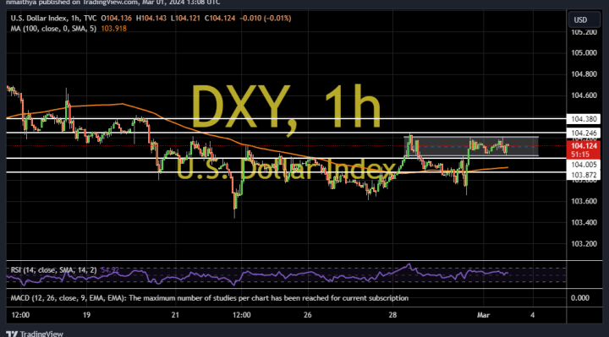
Task: Click the 104.005 price level label
Action: point(584,165)
